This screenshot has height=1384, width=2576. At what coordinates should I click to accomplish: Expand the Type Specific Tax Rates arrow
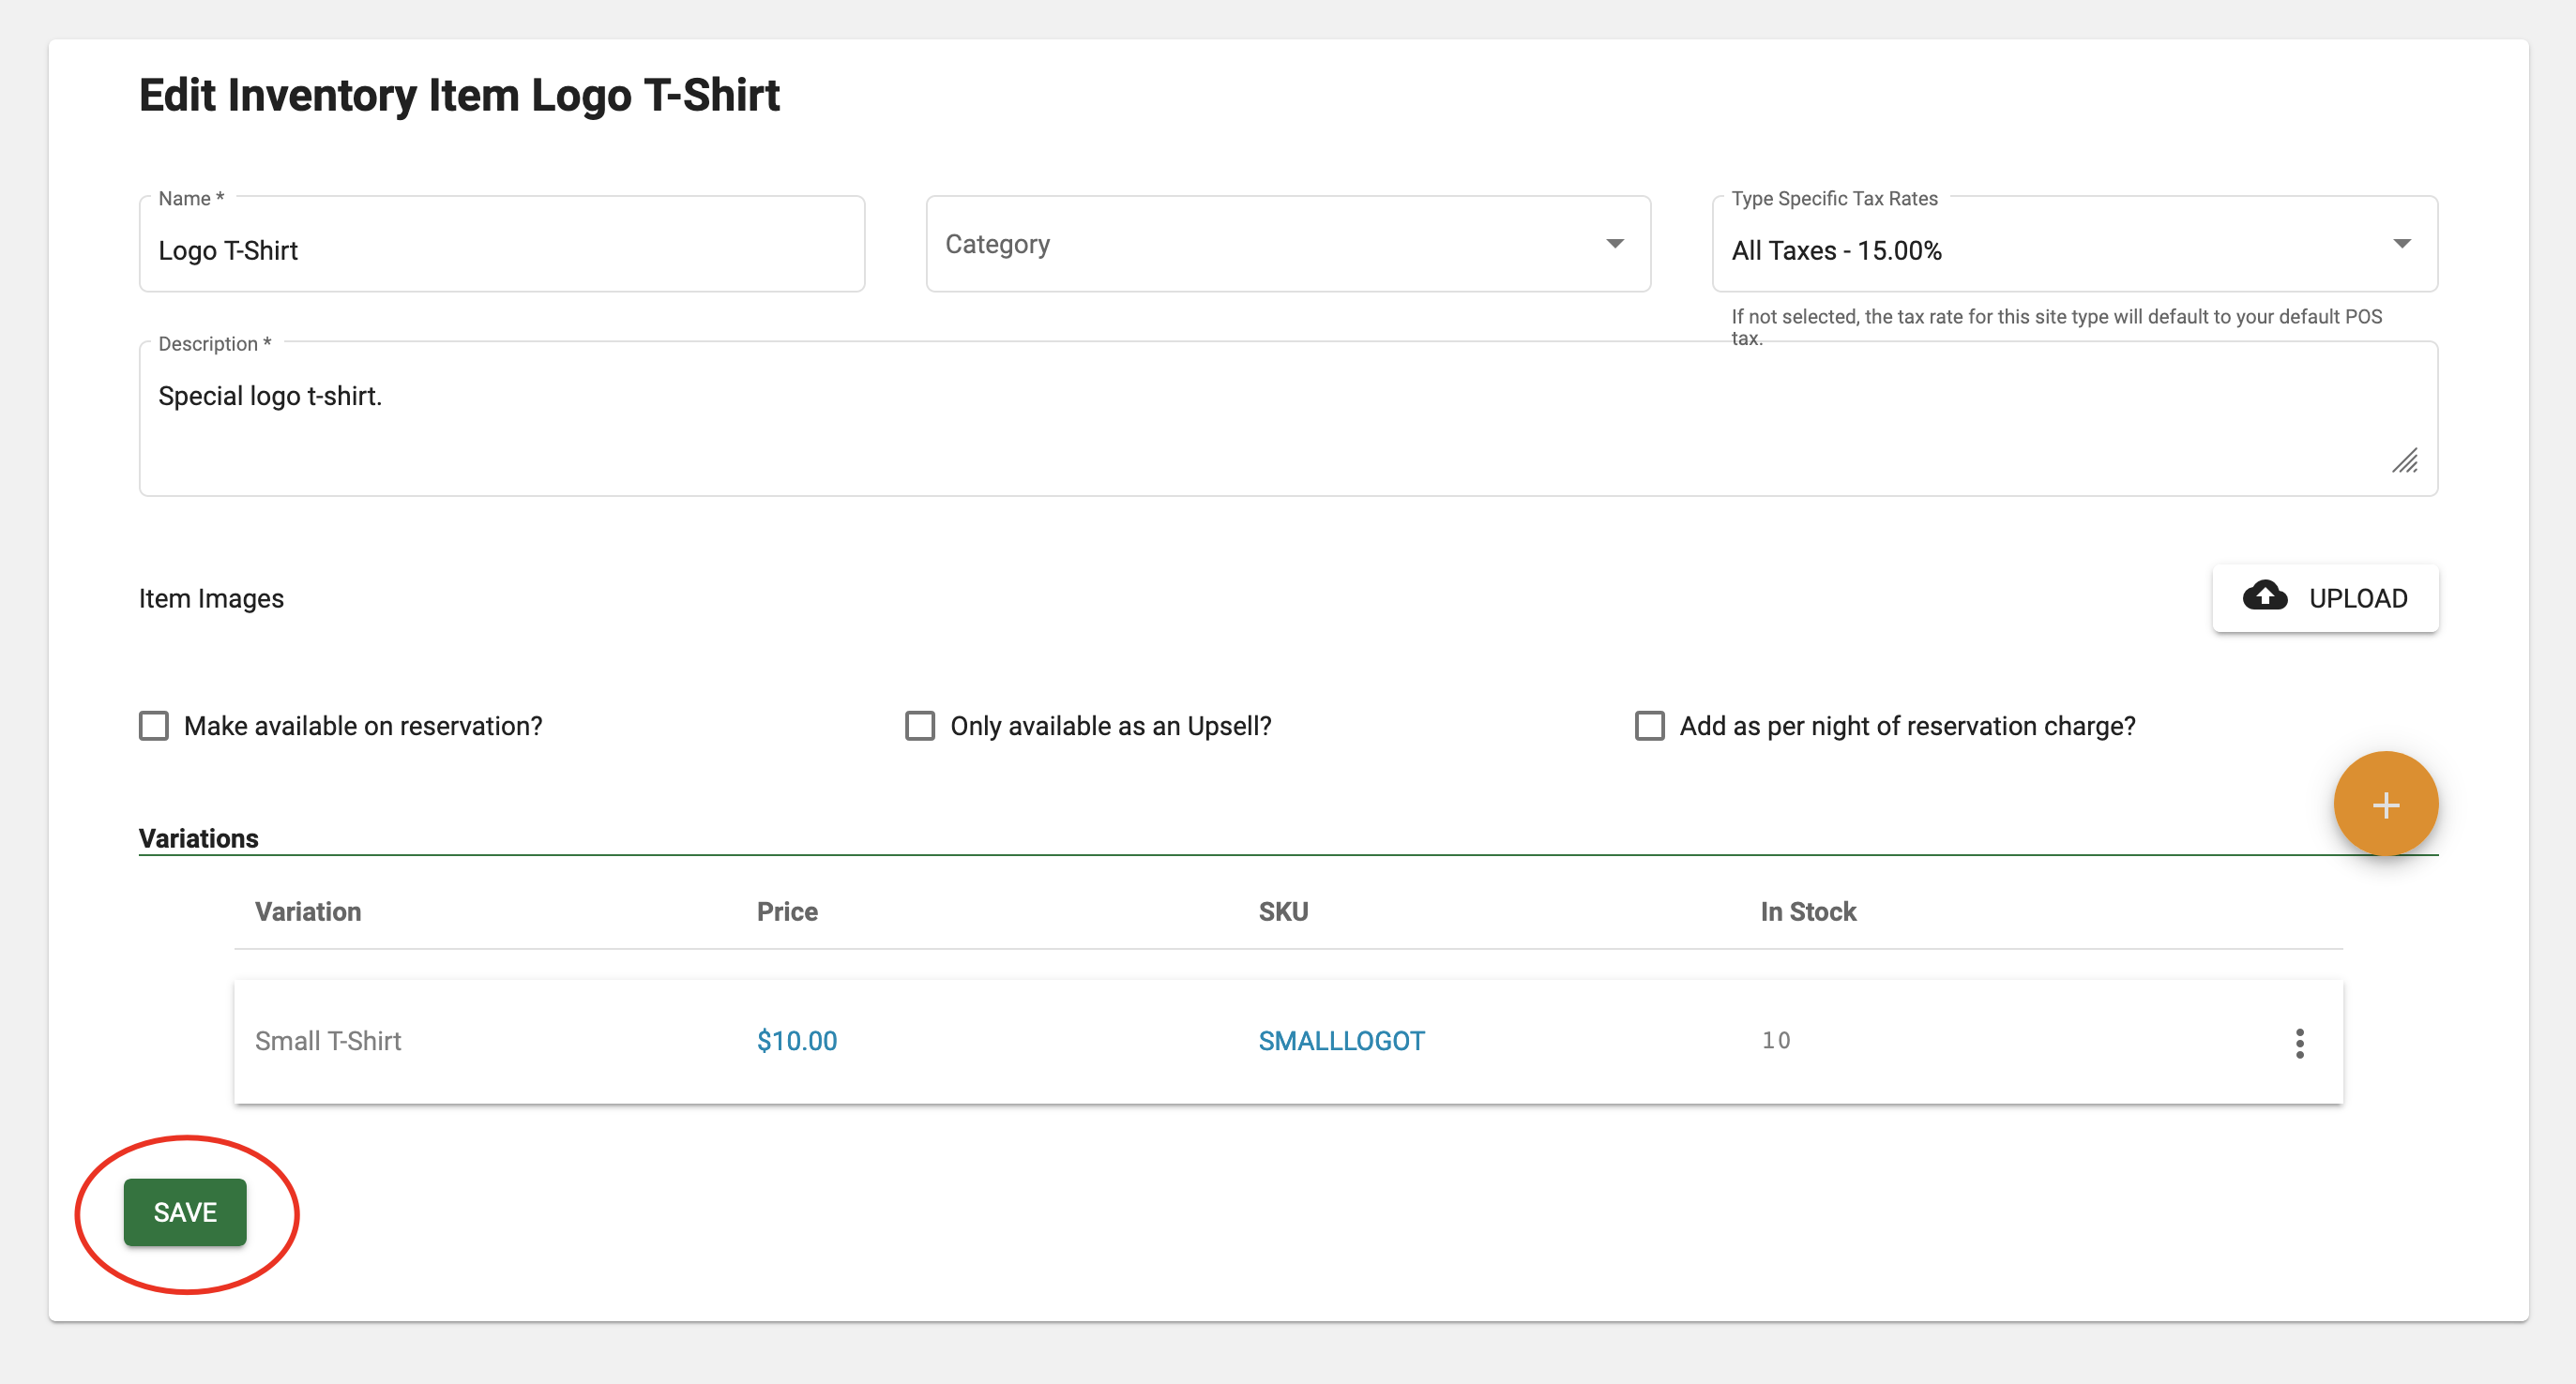(2401, 244)
